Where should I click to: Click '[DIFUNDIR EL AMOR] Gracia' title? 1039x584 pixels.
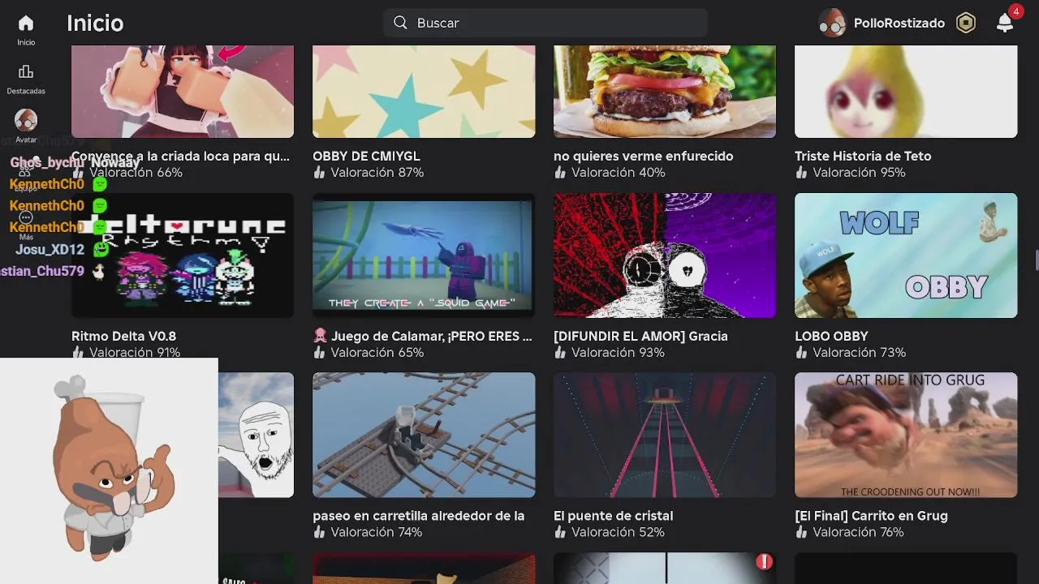click(x=640, y=336)
